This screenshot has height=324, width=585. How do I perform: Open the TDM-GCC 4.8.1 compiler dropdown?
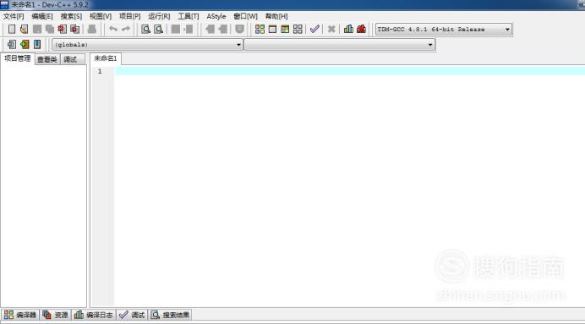tap(444, 29)
